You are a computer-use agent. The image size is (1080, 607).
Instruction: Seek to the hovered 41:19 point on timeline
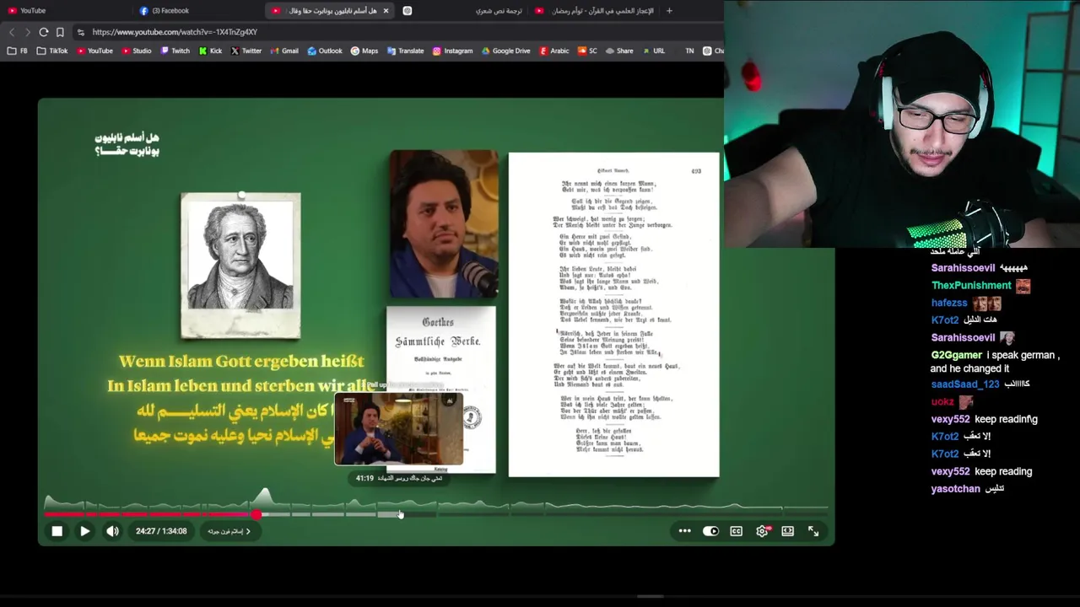tap(400, 514)
